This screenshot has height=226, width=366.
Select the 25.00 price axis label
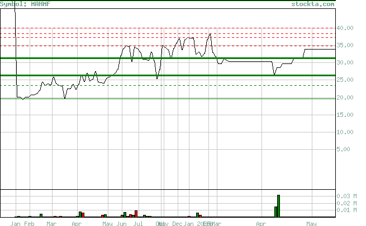(x=345, y=80)
